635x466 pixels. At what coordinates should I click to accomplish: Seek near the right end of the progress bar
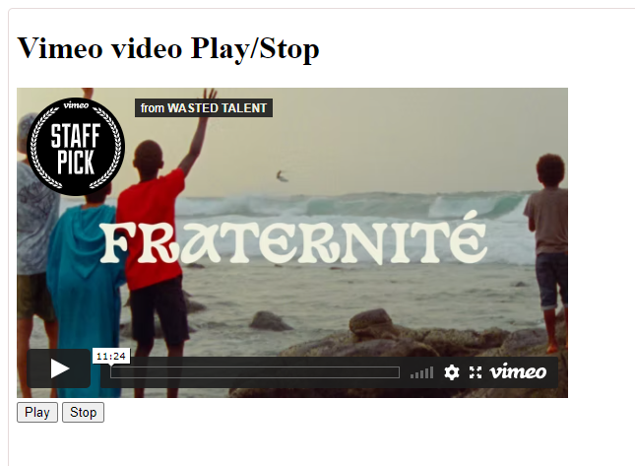coord(393,372)
